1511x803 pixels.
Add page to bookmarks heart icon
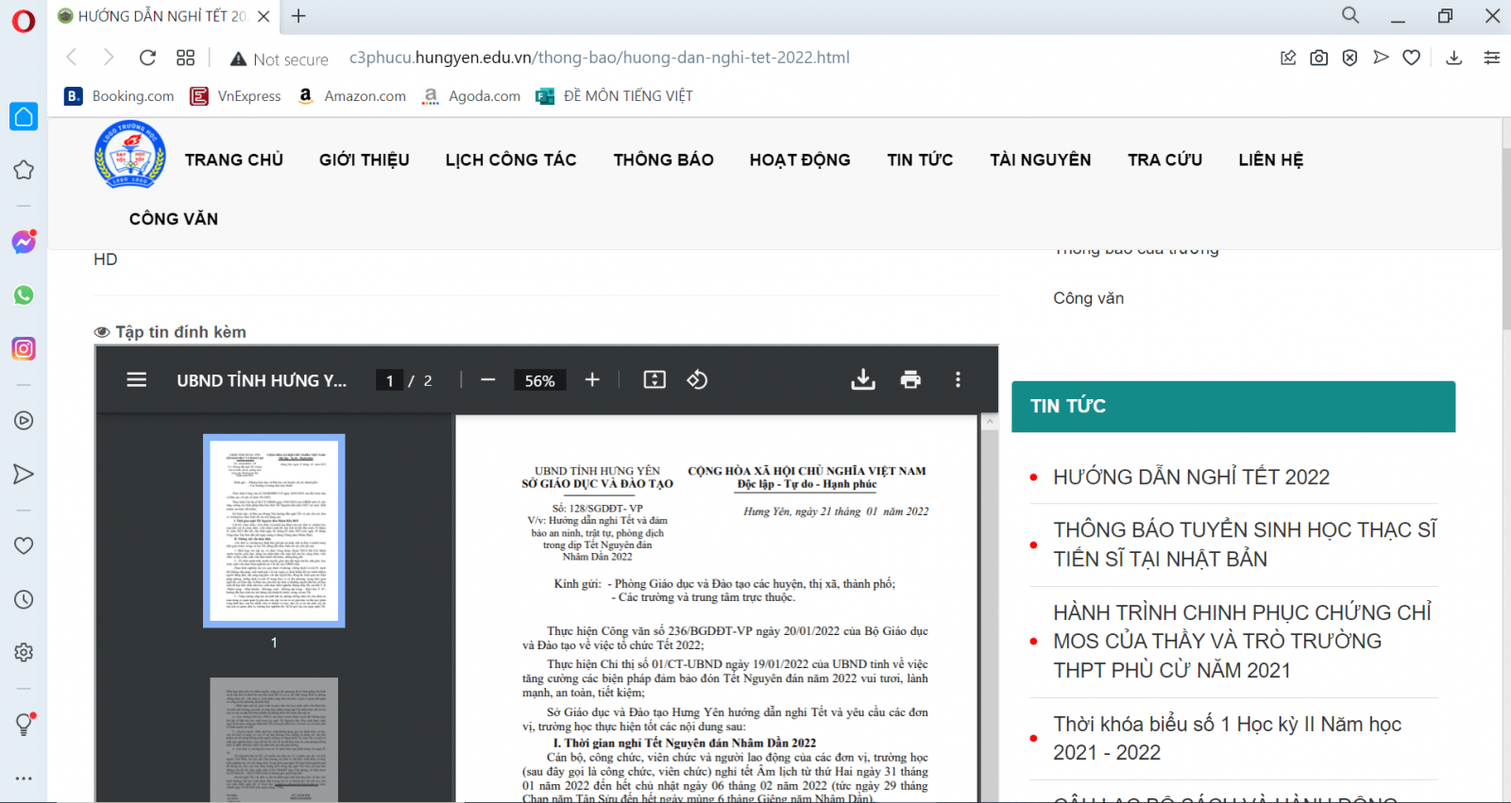1412,58
